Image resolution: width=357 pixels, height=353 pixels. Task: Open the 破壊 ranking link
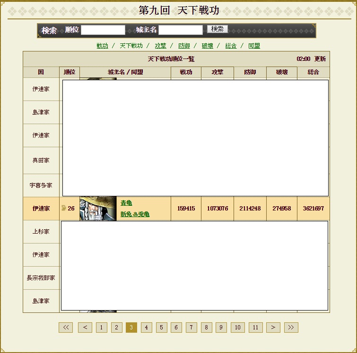[x=208, y=46]
